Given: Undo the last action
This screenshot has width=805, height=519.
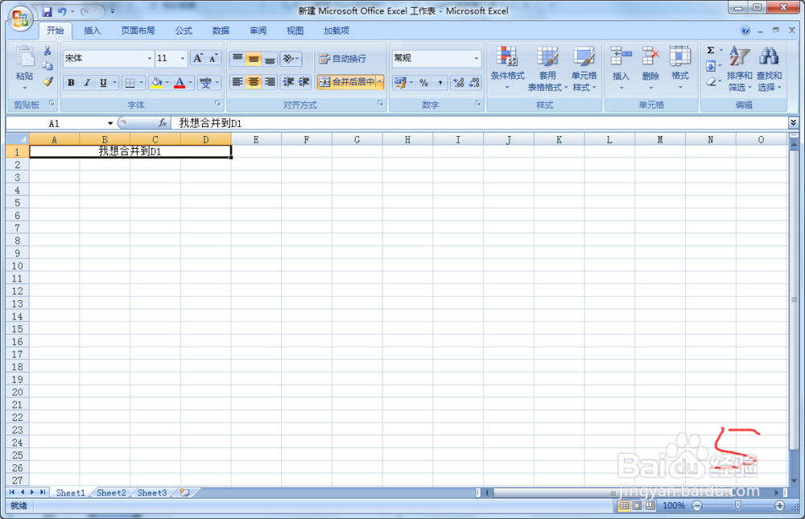Looking at the screenshot, I should 62,11.
